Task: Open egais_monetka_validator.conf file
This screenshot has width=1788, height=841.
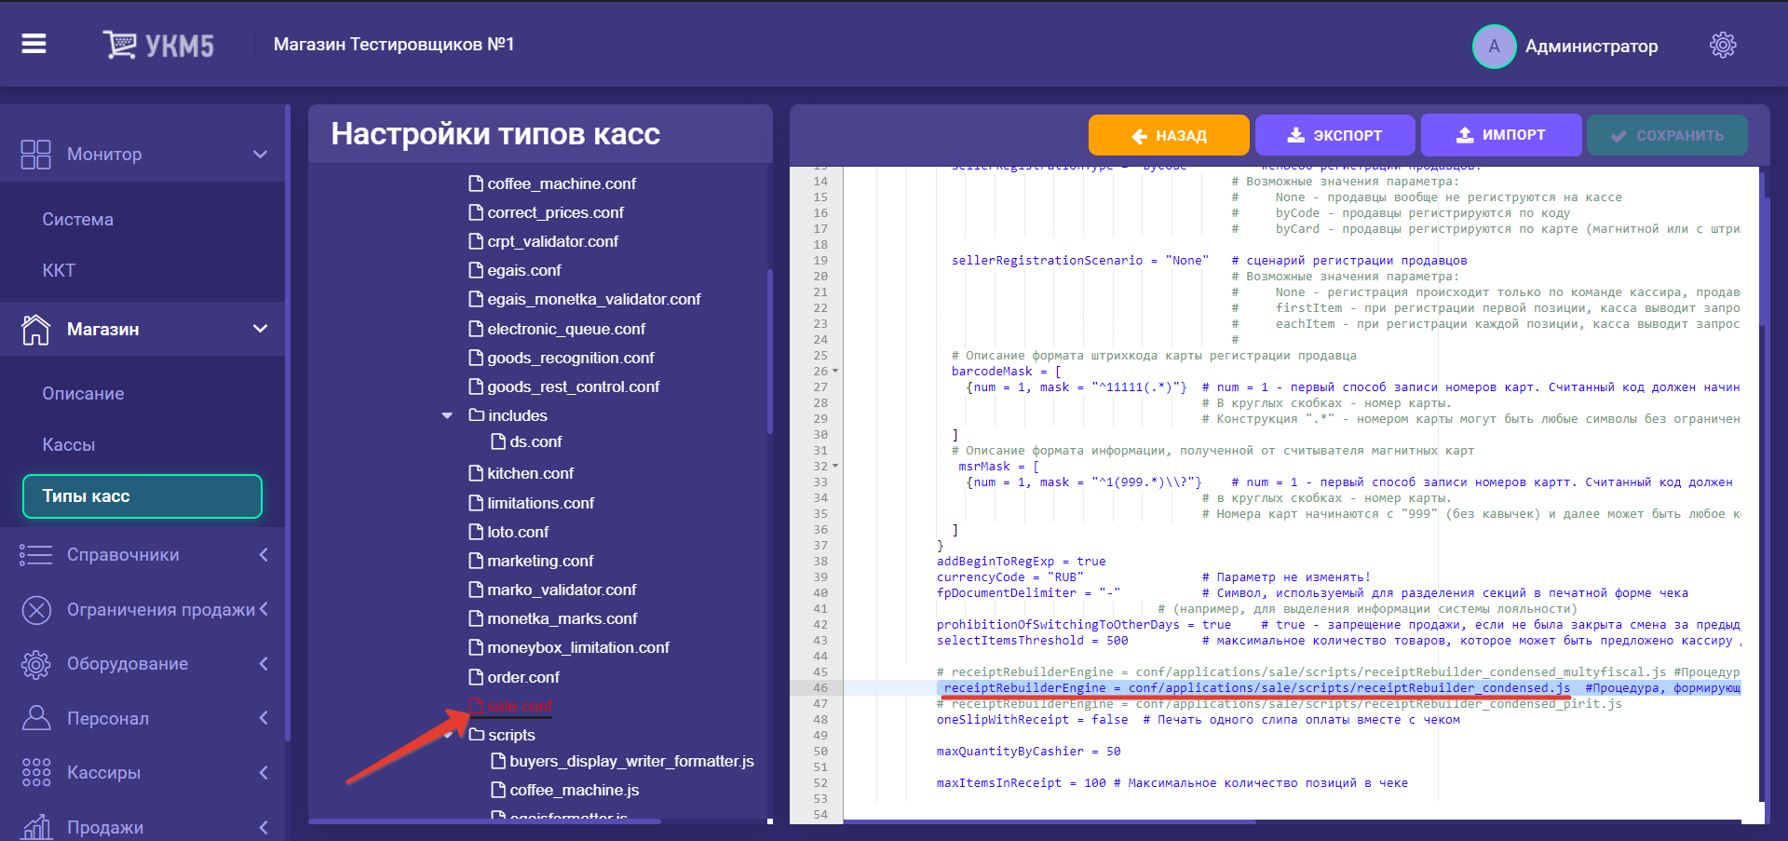Action: tap(594, 299)
